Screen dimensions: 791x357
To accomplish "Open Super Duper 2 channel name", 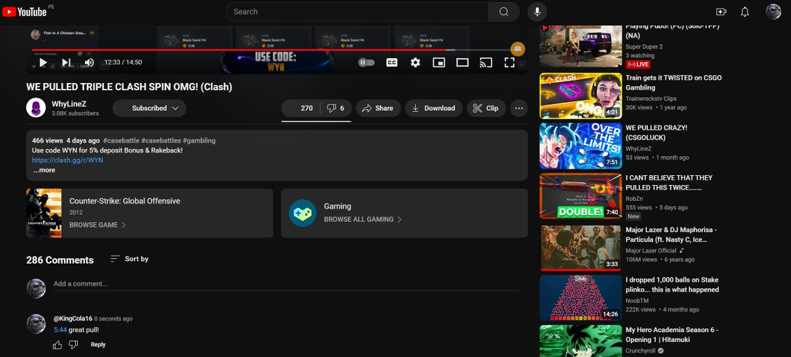I will point(644,47).
